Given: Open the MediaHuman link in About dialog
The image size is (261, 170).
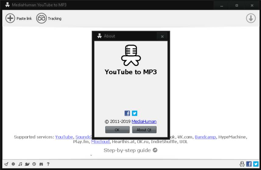Looking at the screenshot, I should click(x=144, y=121).
